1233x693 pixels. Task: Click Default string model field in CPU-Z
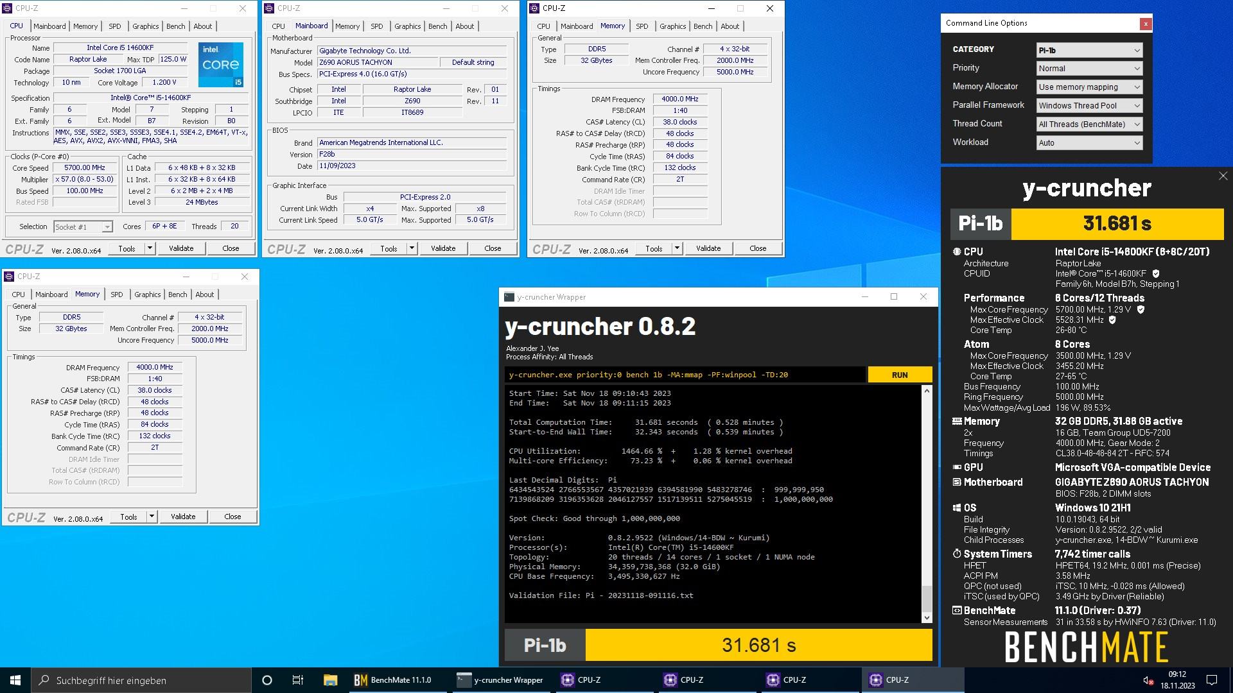(x=473, y=63)
